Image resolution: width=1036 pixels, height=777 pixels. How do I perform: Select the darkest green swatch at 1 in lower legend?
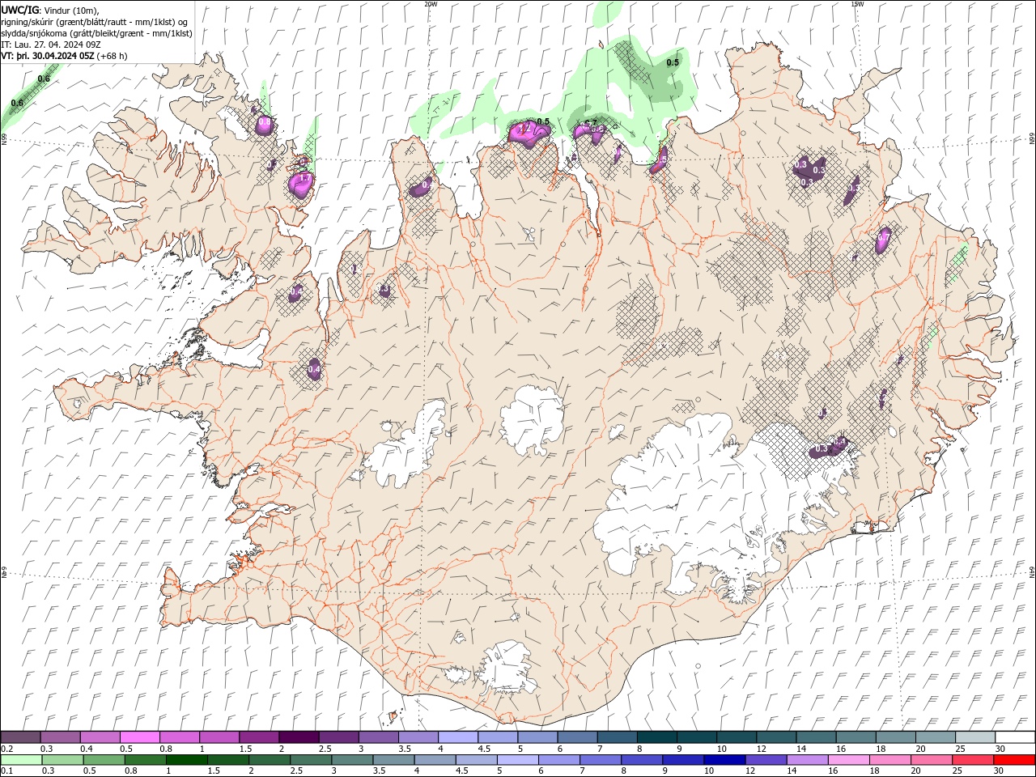(x=186, y=760)
